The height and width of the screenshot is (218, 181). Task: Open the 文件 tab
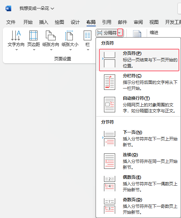pyautogui.click(x=11, y=22)
